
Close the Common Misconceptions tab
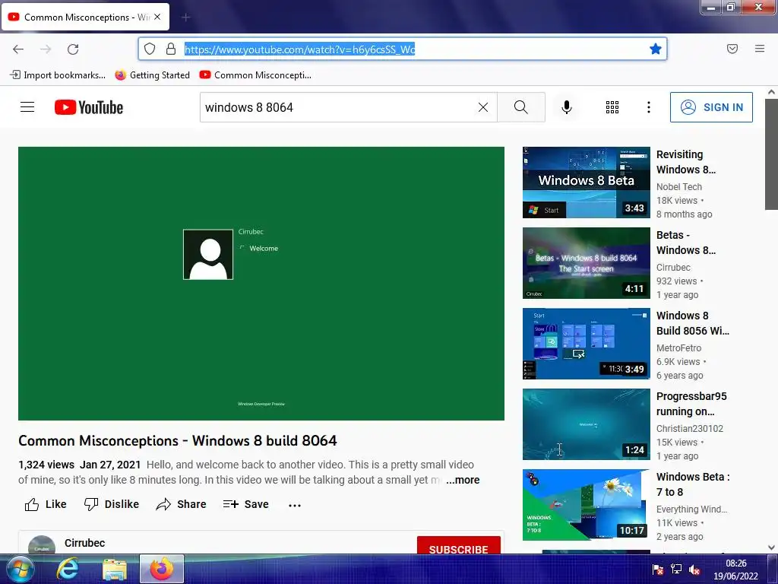coord(157,17)
